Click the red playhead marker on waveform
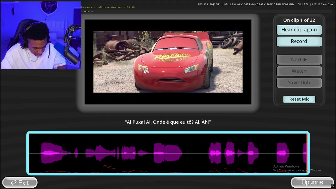This screenshot has width=336, height=189. pos(307,153)
